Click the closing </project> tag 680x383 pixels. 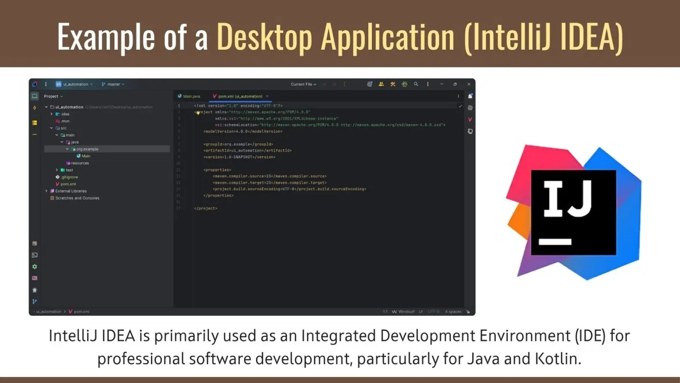point(205,208)
